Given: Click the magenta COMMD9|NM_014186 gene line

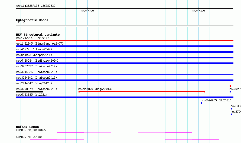Looking at the screenshot, I should 125,139.
